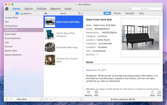The width and height of the screenshot is (167, 105).
Task: Select the Guest Bath location
Action: pyautogui.click(x=24, y=34)
